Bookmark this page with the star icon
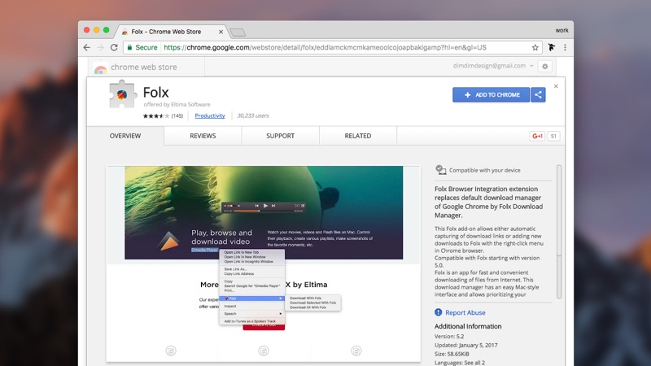Image resolution: width=651 pixels, height=366 pixels. [x=535, y=47]
